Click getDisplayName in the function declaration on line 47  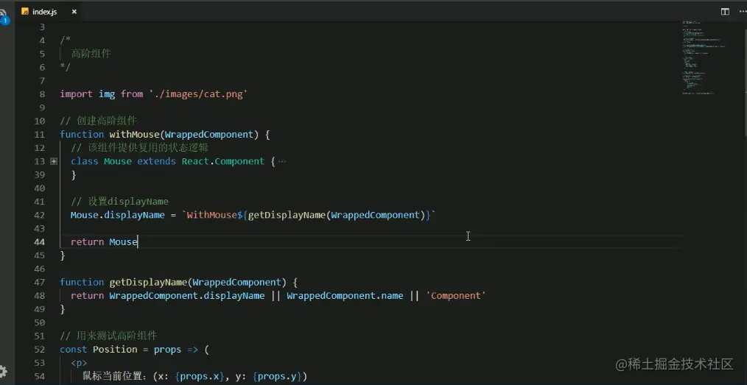pos(148,282)
